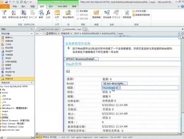Open the Lists folder in file tree

[4, 114]
